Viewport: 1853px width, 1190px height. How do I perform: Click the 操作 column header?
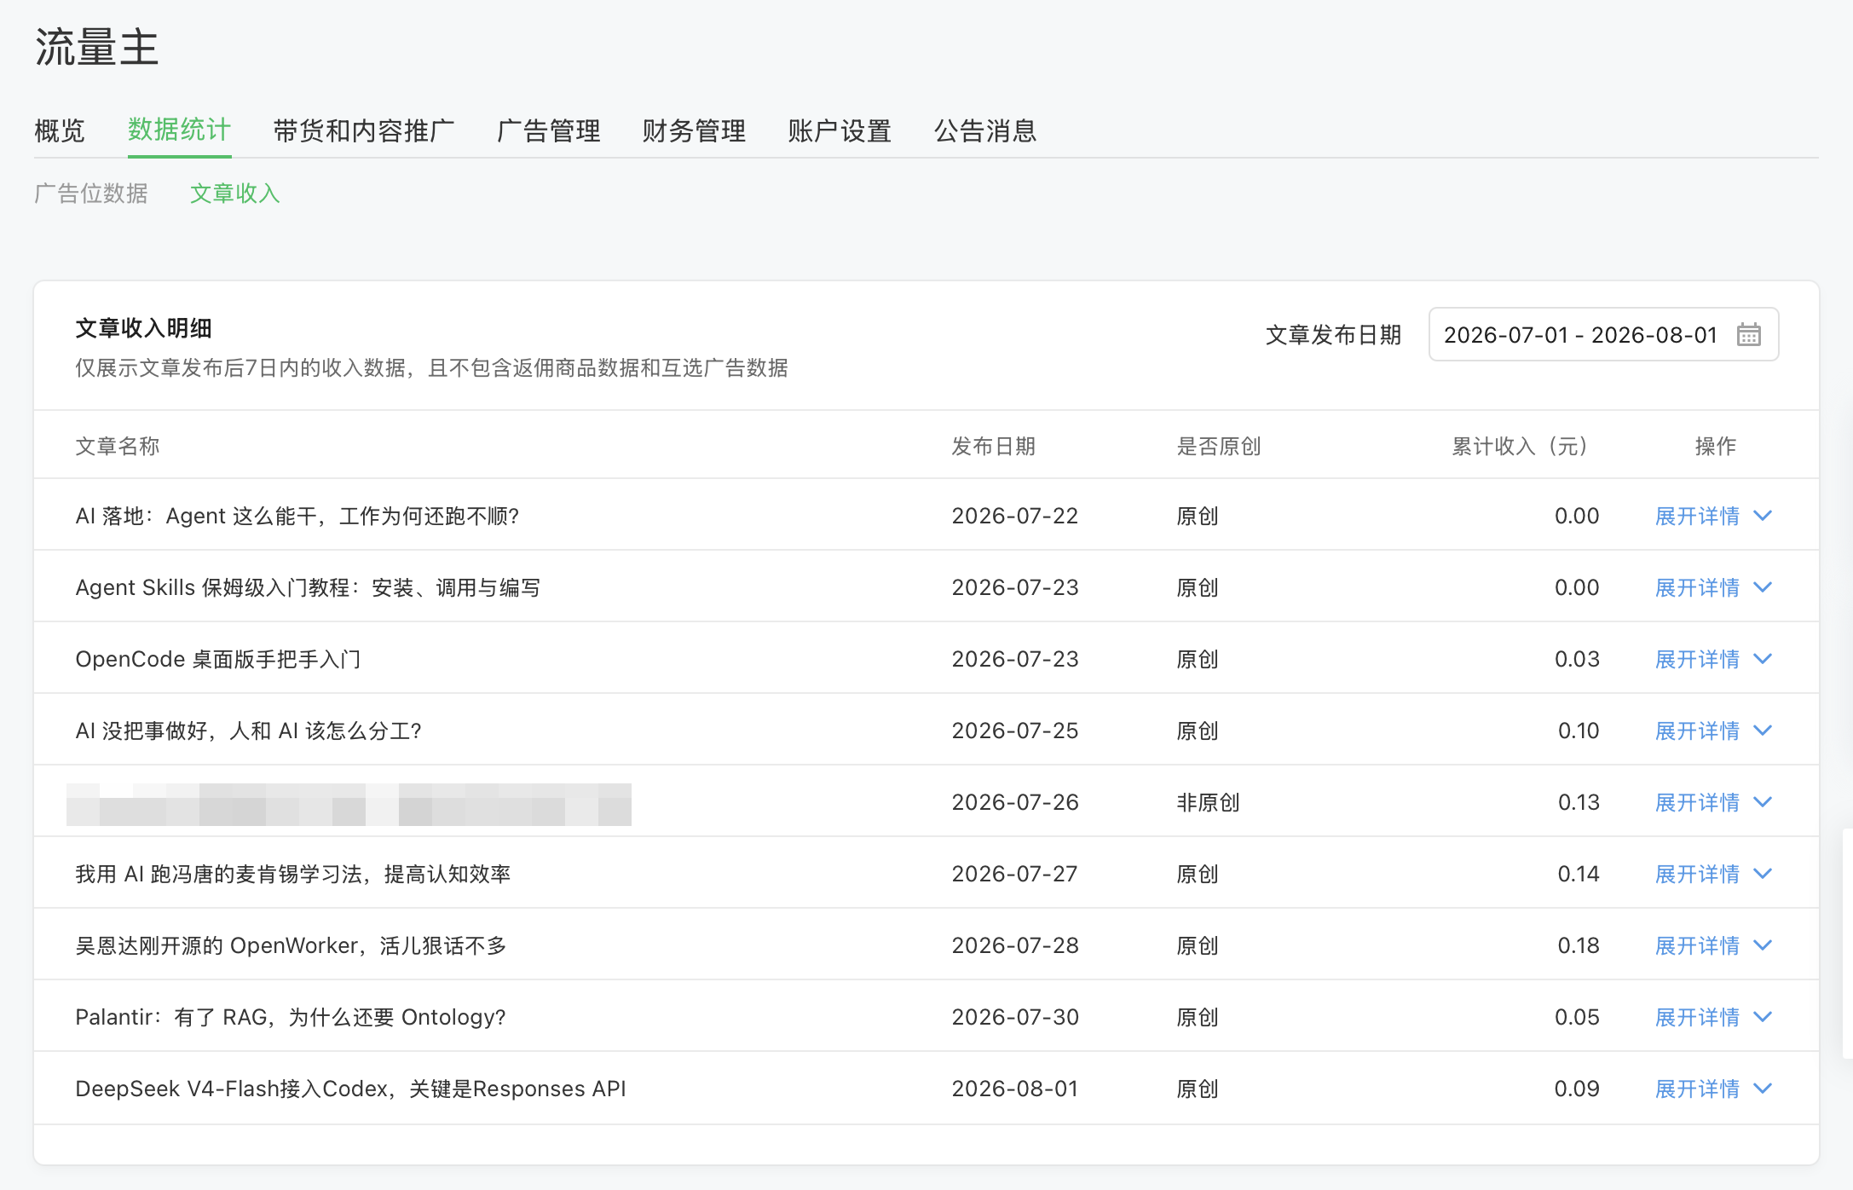[1715, 446]
